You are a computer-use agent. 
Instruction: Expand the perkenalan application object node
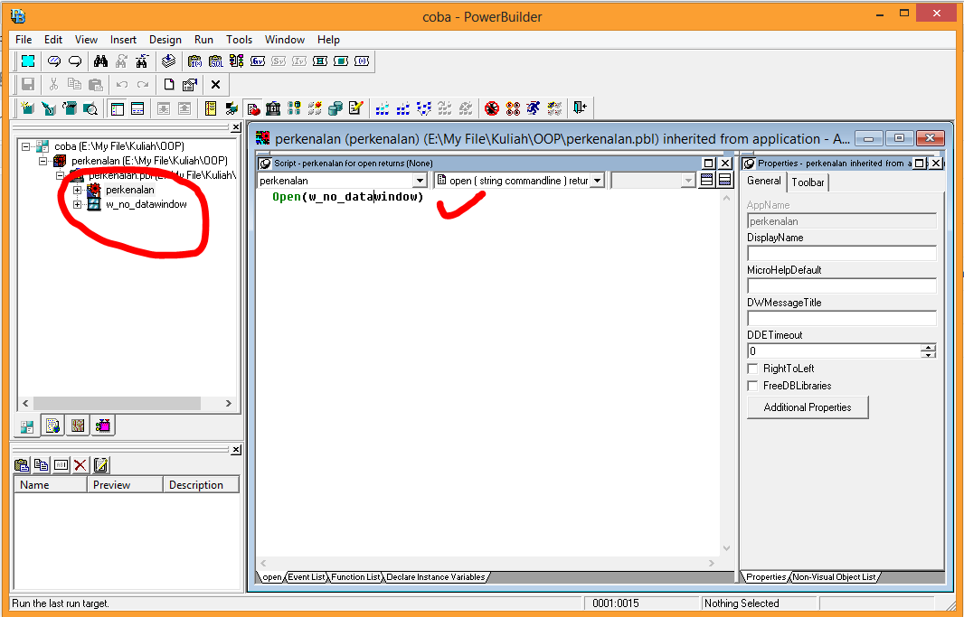click(x=78, y=191)
